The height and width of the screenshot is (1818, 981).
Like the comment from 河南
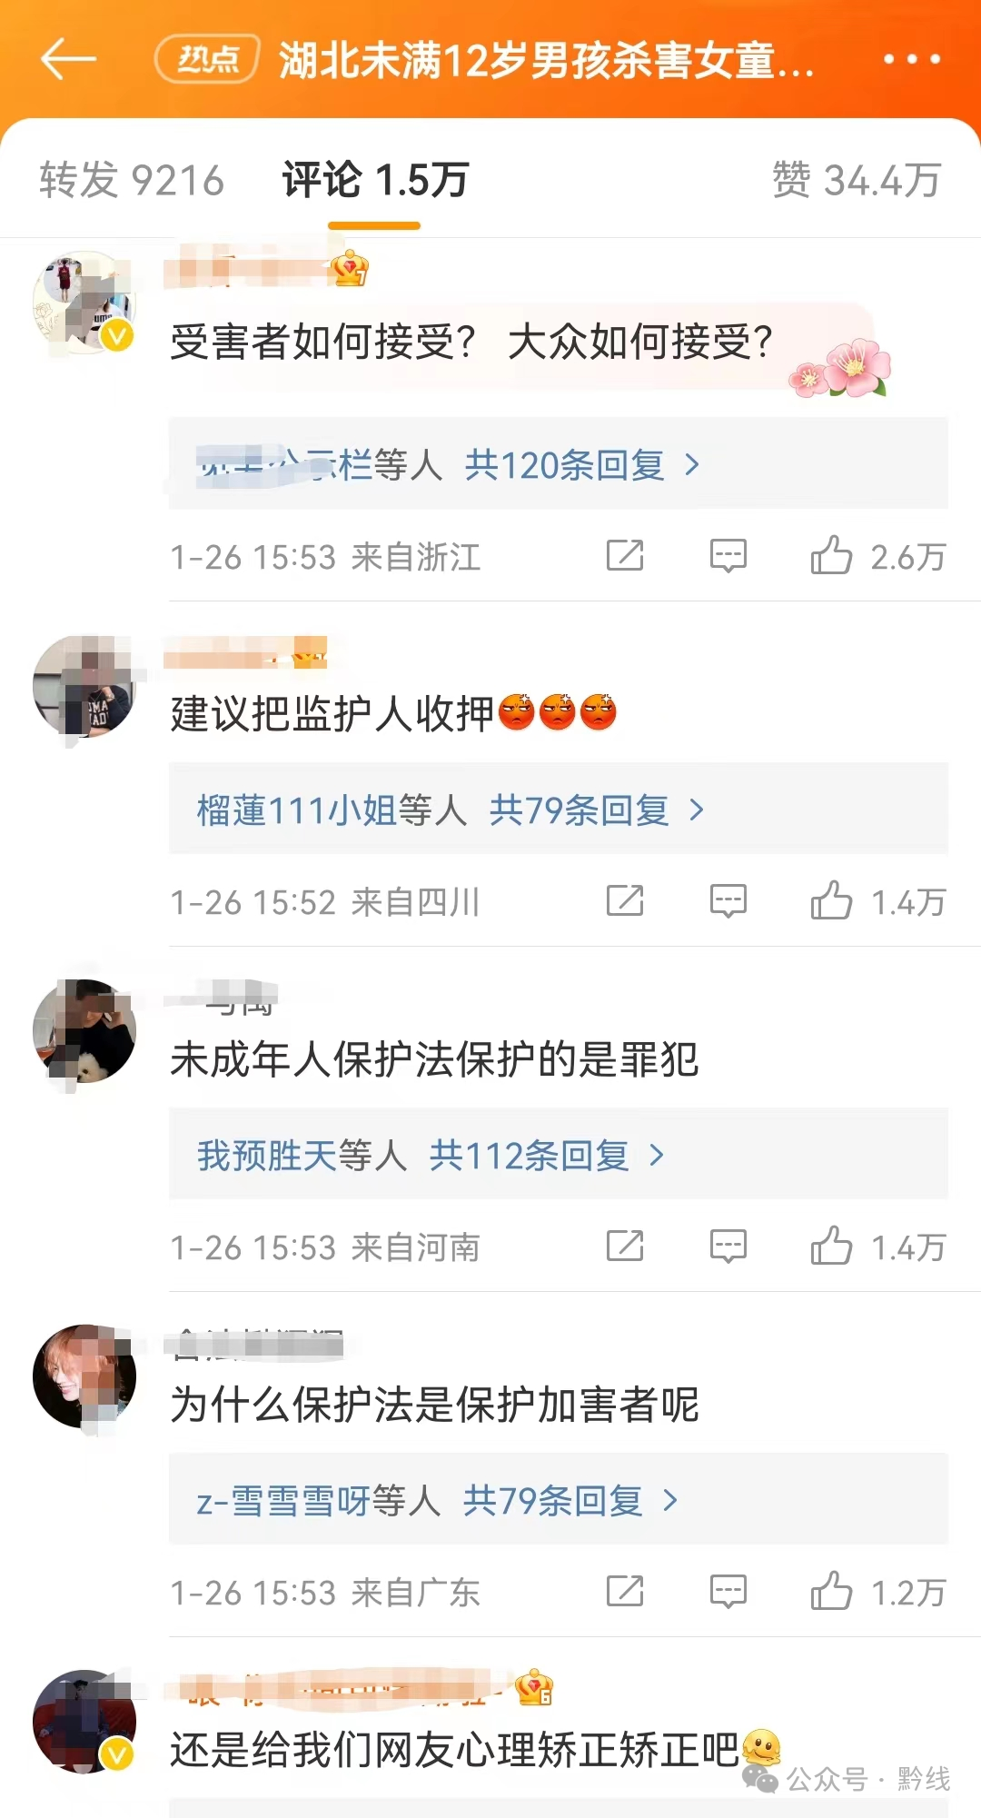(x=831, y=1246)
